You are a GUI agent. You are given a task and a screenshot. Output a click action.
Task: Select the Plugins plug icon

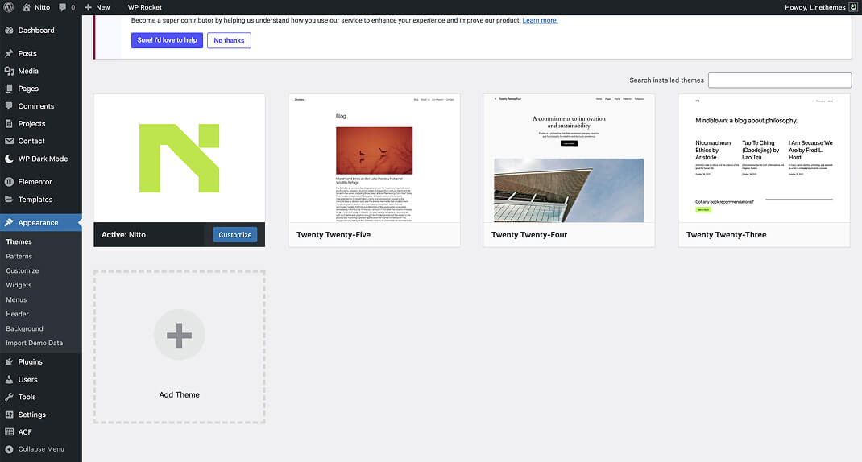tap(9, 362)
